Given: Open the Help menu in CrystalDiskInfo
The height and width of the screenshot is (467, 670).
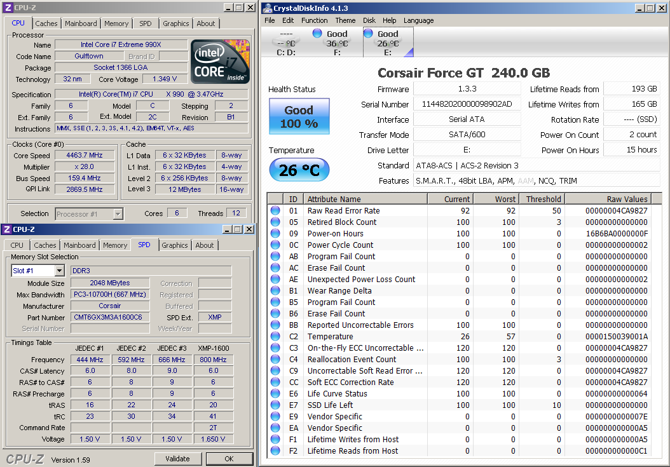Looking at the screenshot, I should (x=389, y=20).
